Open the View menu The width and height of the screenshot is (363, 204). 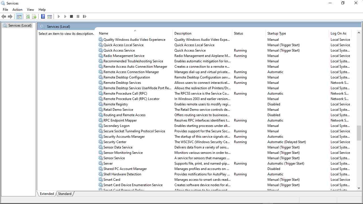tap(30, 10)
